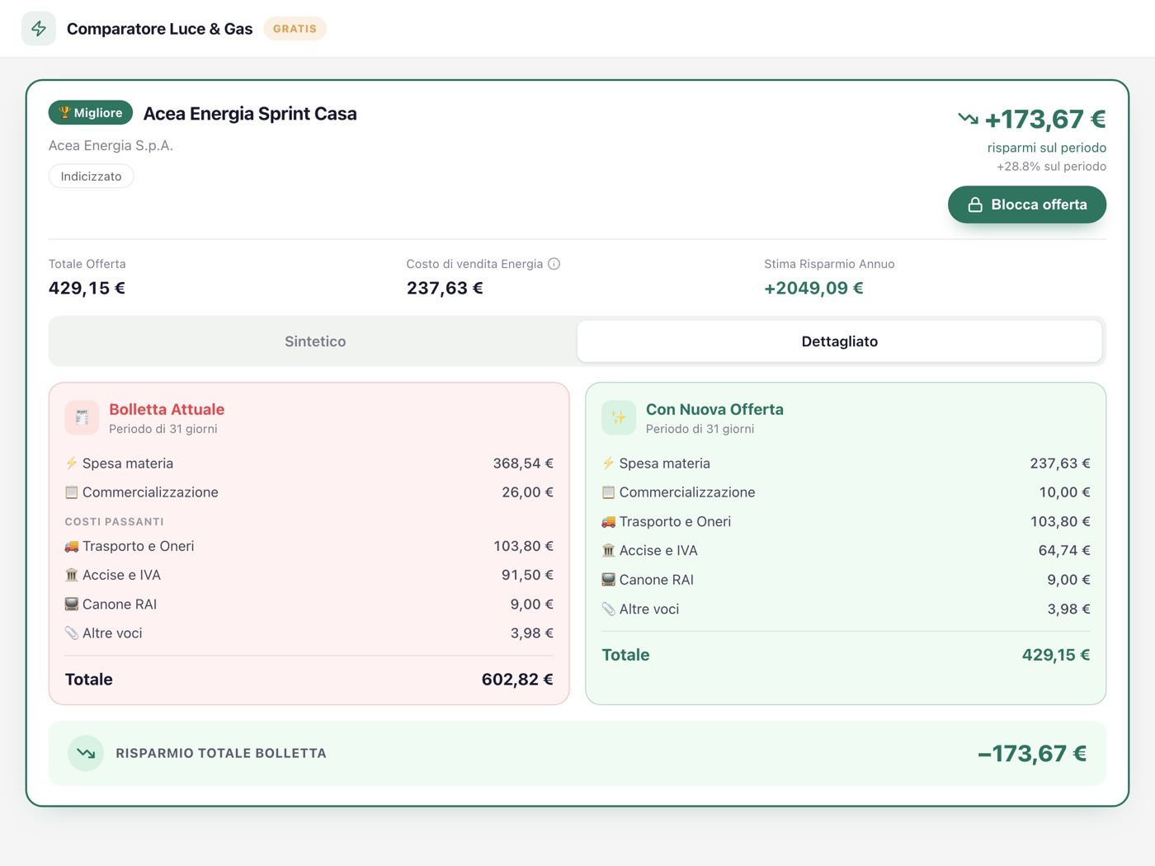1155x866 pixels.
Task: Click the lightning bolt app logo
Action: click(39, 29)
